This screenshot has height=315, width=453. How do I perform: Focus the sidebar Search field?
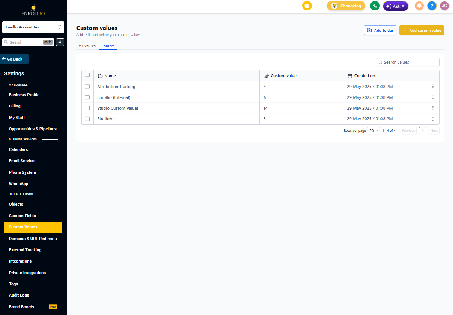[28, 42]
